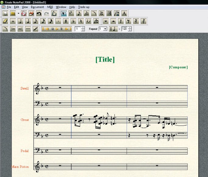This screenshot has width=208, height=177.
Task: Select the Text tool letter A
Action: point(124,13)
